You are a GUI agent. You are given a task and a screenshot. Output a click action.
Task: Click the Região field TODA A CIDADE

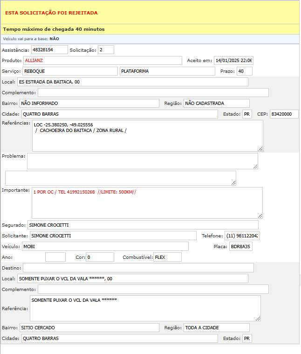tap(217, 327)
